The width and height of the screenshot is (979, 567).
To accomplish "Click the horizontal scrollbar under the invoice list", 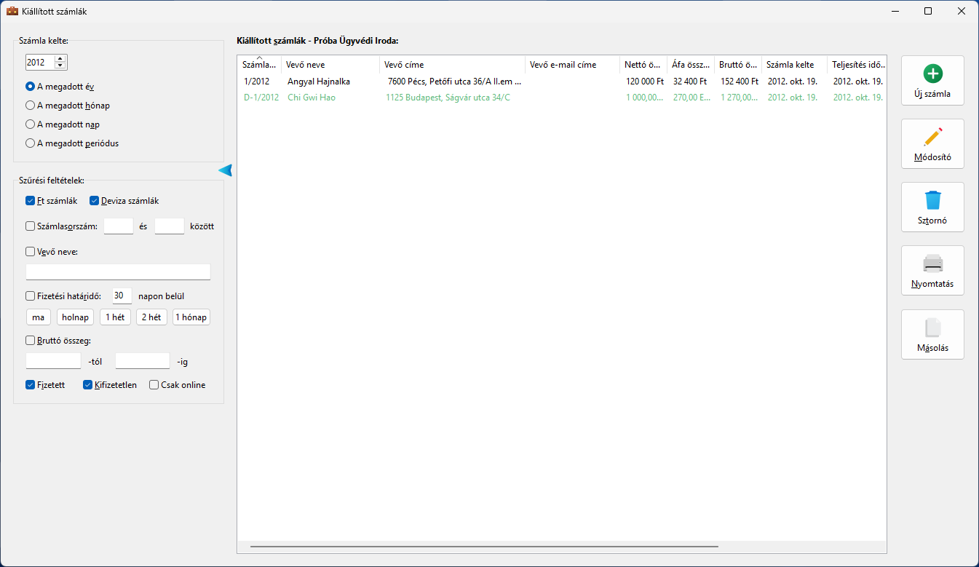I will click(484, 546).
